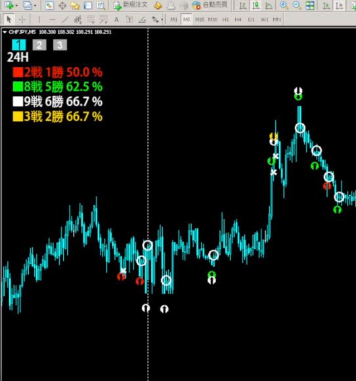Click the 新規注文 new order button

click(x=131, y=5)
